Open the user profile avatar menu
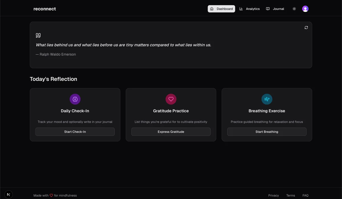The image size is (342, 199). (x=305, y=9)
